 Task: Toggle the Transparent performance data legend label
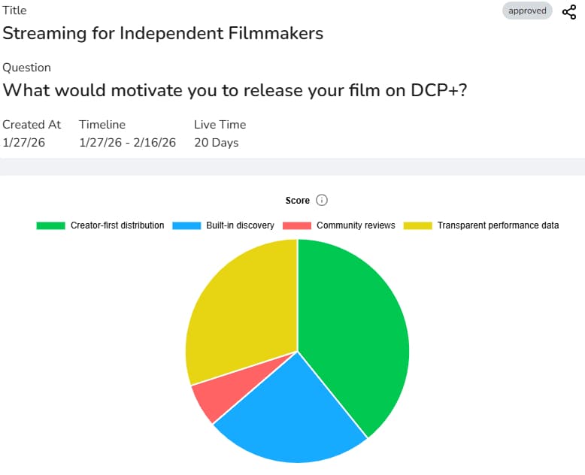pos(498,225)
